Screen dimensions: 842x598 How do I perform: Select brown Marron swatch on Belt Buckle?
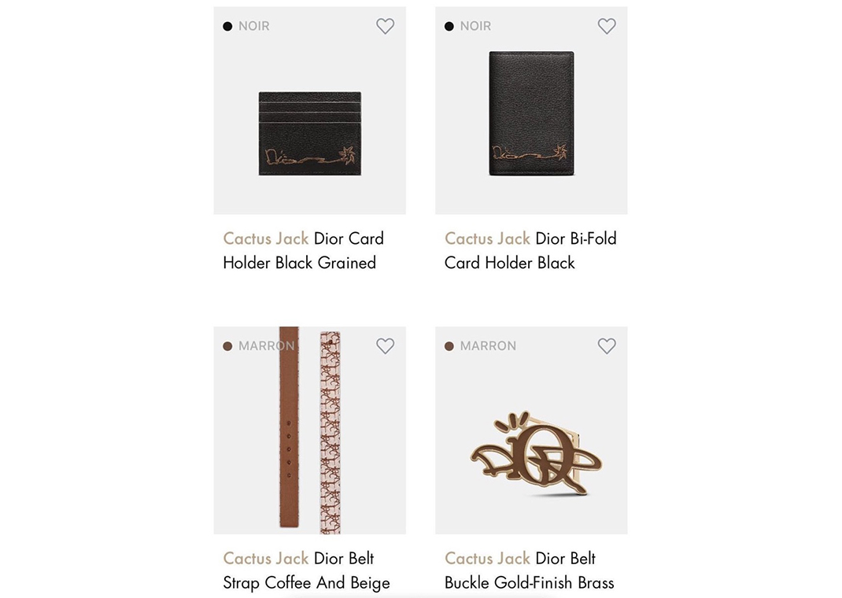click(x=449, y=346)
